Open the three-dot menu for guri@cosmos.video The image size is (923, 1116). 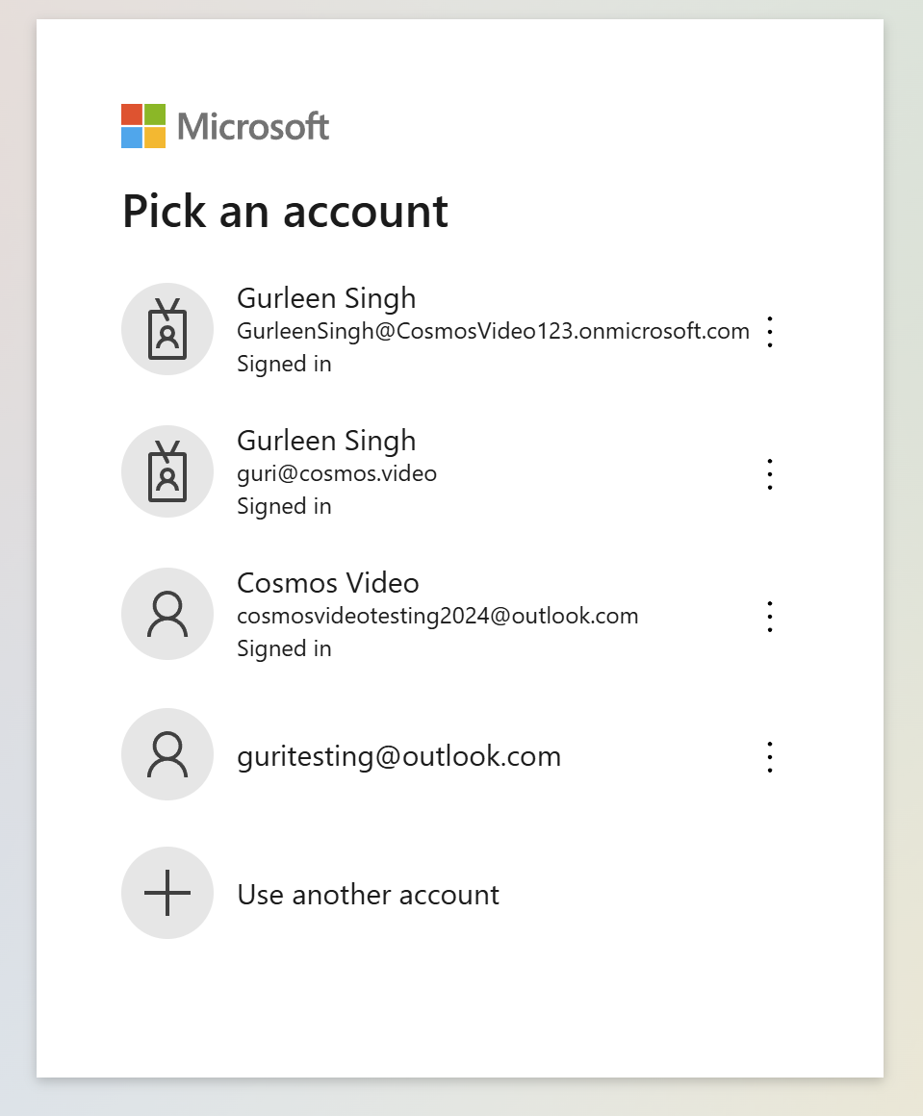pyautogui.click(x=770, y=474)
